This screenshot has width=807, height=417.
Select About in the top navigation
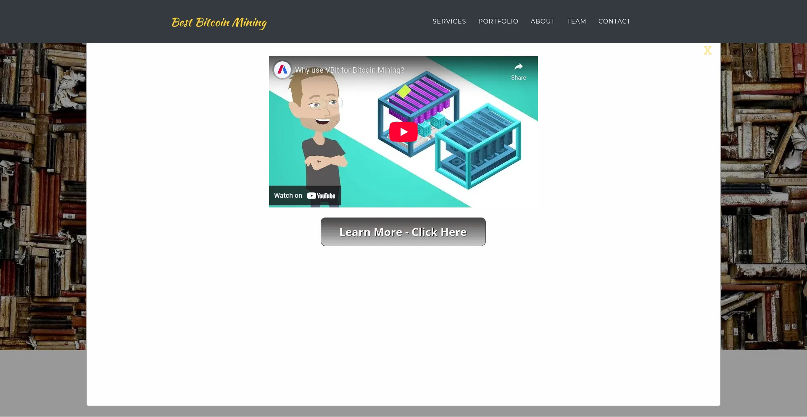tap(542, 21)
